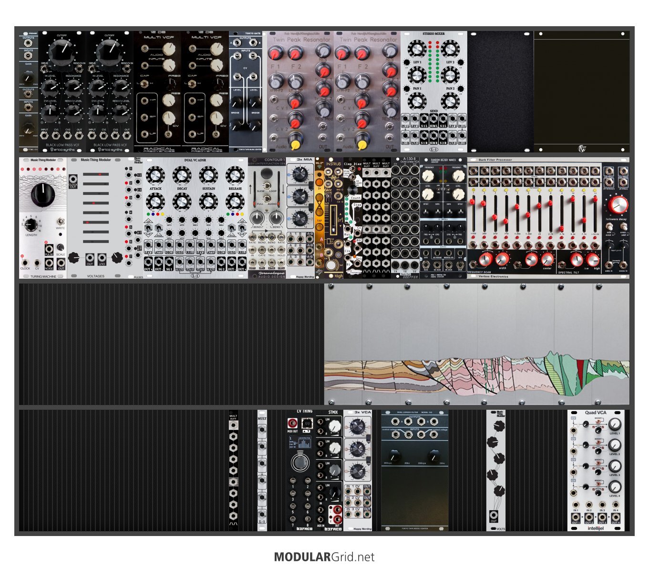This screenshot has width=649, height=567.
Task: Click the Turing Machine's large black main knob
Action: tap(42, 194)
